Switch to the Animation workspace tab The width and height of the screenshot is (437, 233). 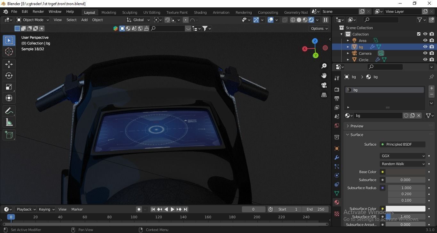[x=221, y=12]
